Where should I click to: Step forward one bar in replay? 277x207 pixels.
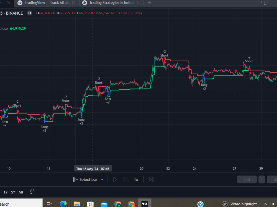[125, 179]
